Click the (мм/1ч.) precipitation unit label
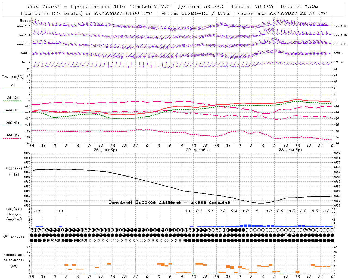348x279 pixels. coord(14,219)
